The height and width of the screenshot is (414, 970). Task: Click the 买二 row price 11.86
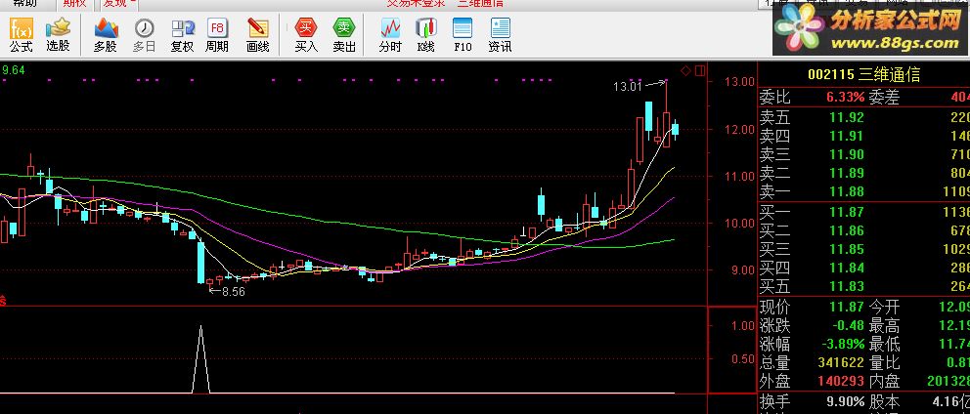[847, 230]
